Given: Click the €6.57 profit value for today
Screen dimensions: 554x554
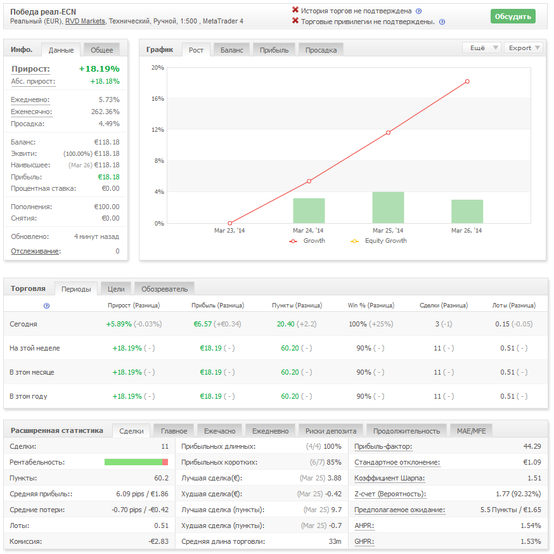Looking at the screenshot, I should coord(202,325).
